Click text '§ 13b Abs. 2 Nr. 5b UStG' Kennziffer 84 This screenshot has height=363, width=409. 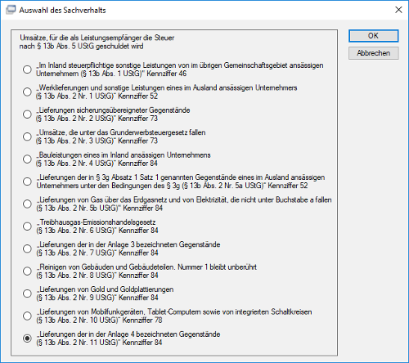(x=99, y=208)
